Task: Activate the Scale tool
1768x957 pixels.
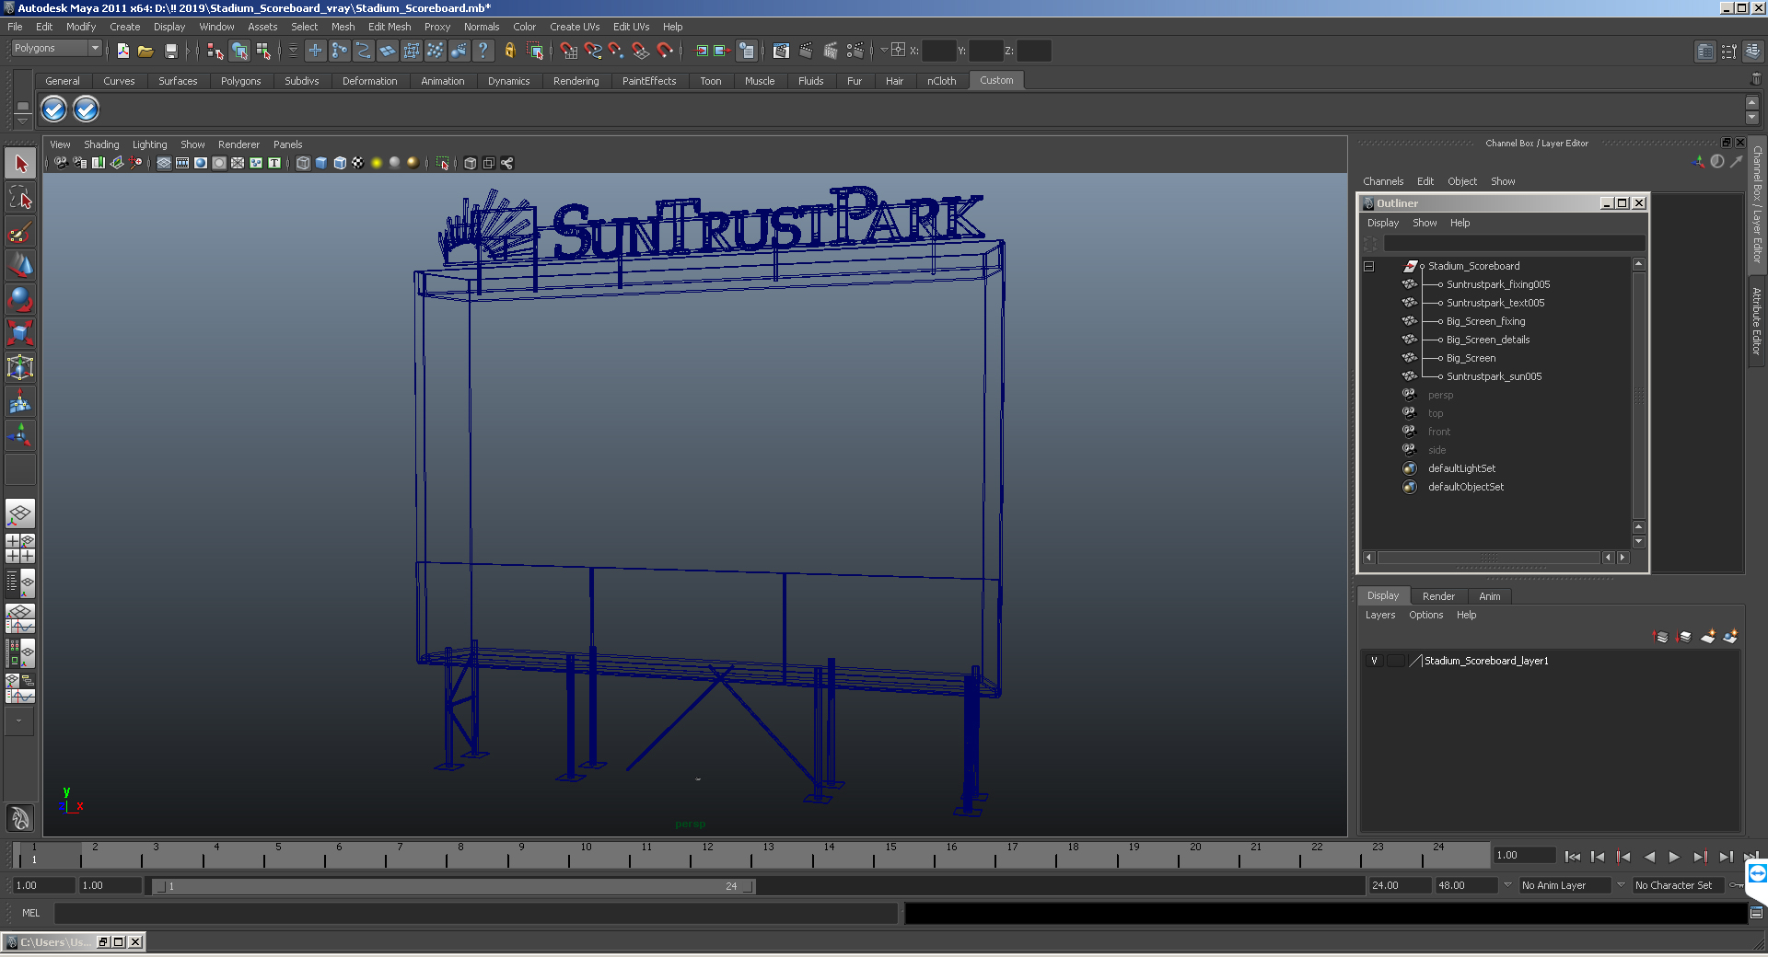Action: click(20, 333)
